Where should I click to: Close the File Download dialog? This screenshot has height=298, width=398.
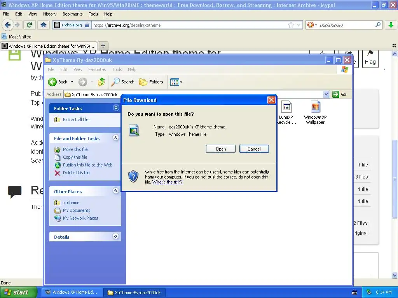click(x=271, y=100)
